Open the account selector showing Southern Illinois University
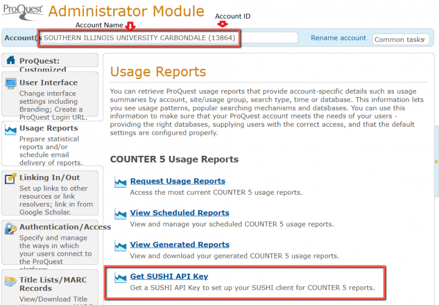 tap(170, 38)
